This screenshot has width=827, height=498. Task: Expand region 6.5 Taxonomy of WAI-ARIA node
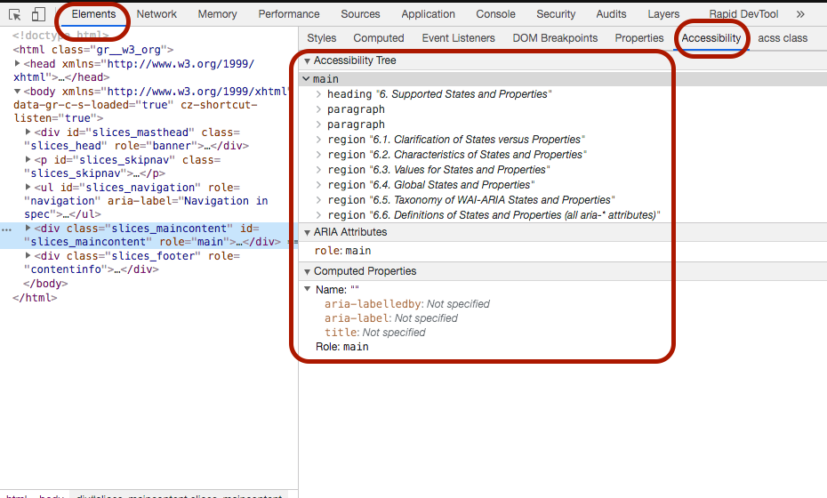tap(318, 200)
